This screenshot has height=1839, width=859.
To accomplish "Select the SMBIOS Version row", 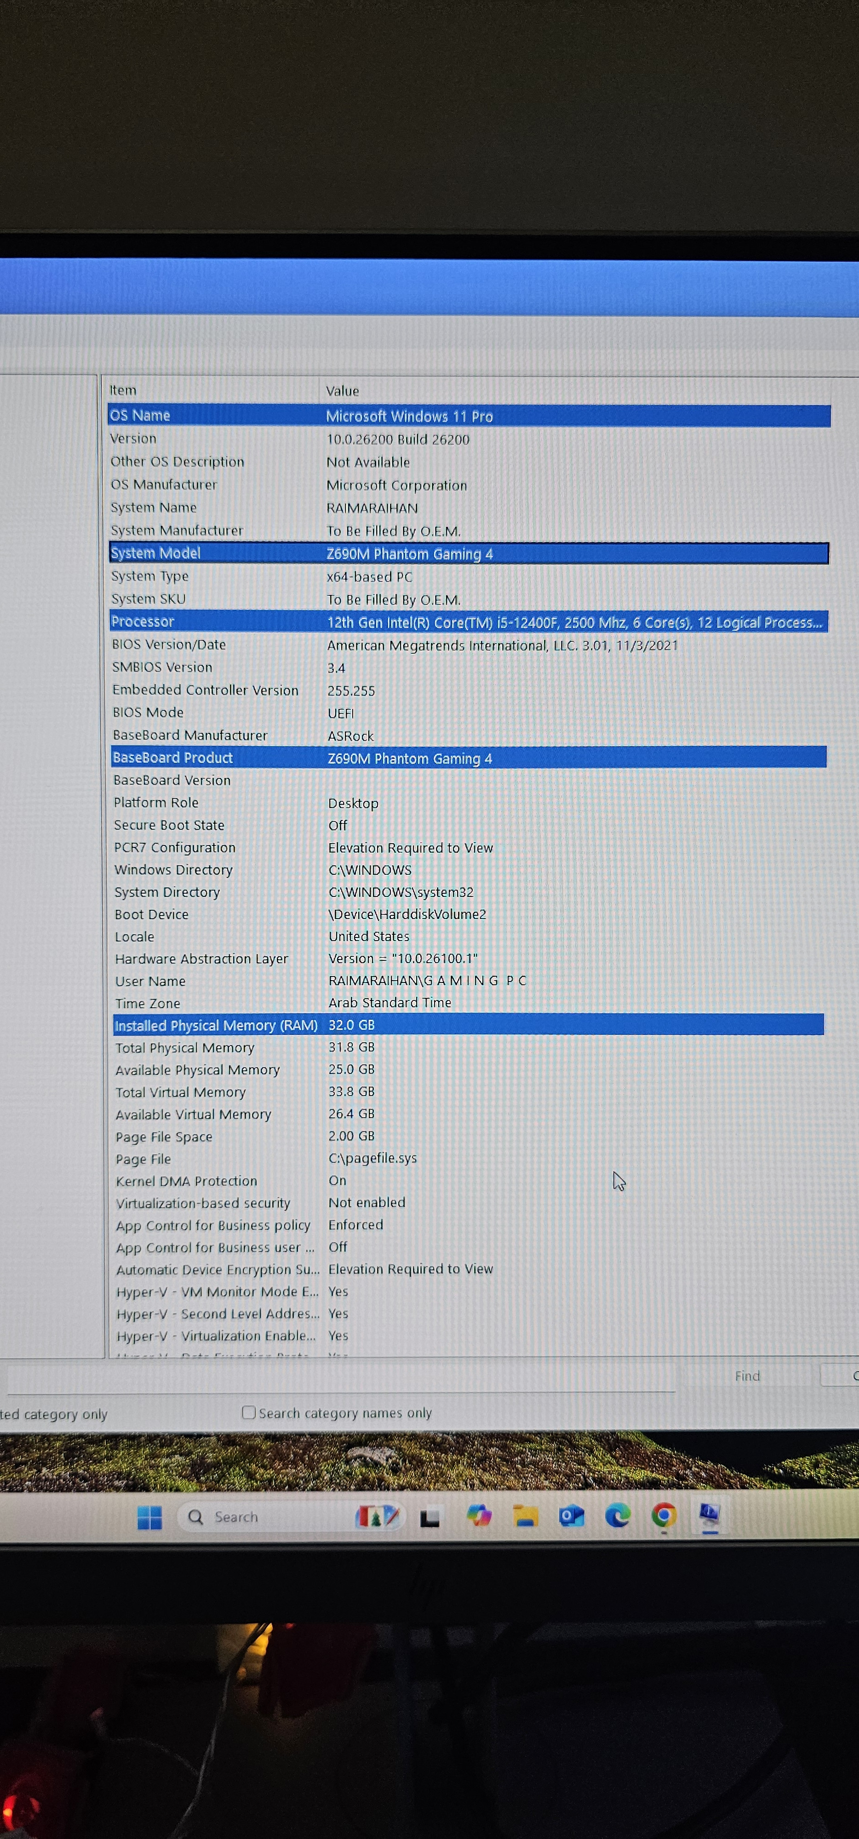I will click(469, 668).
